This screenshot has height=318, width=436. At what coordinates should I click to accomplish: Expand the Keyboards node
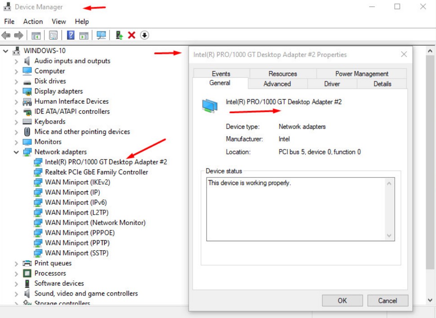pyautogui.click(x=16, y=122)
